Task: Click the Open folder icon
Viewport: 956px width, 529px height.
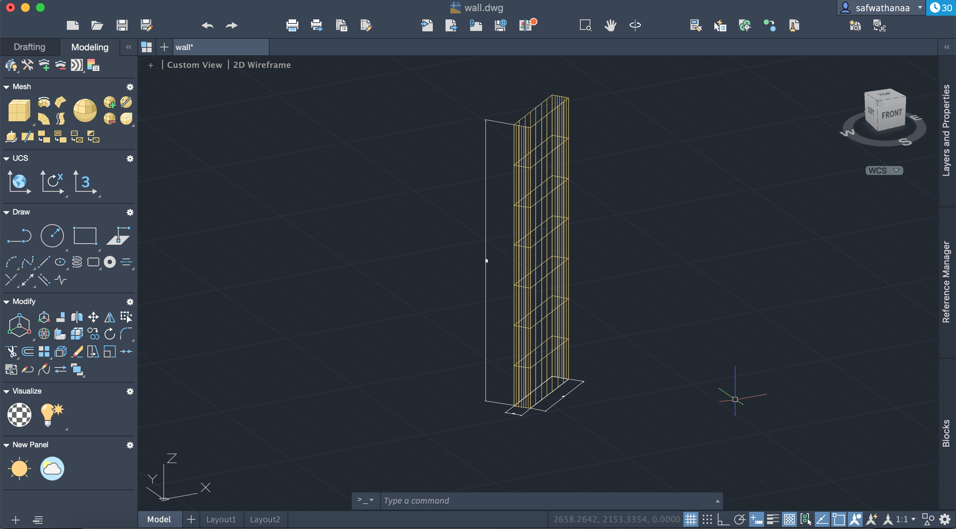Action: (97, 25)
